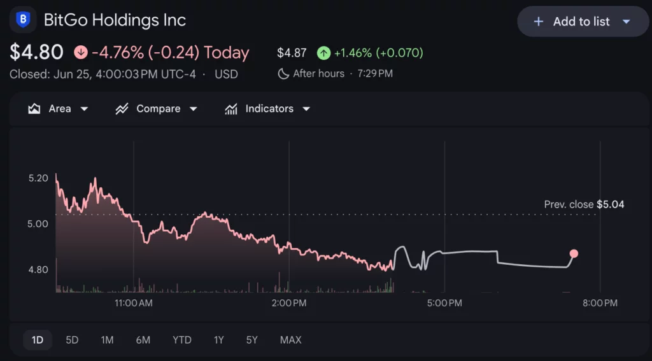Viewport: 652px width, 361px height.
Task: Click the pink current price dot on chart
Action: coord(574,253)
